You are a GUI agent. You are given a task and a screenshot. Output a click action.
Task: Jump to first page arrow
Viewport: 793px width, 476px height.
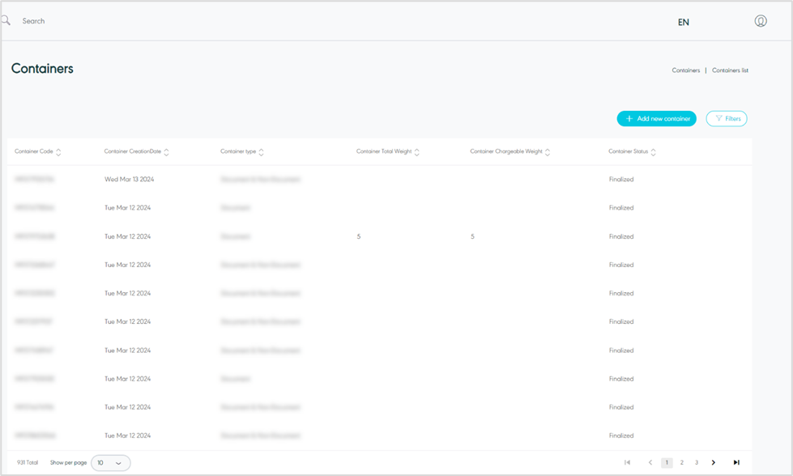[627, 462]
